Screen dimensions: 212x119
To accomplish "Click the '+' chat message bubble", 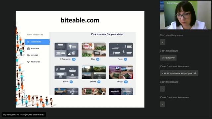I will pyautogui.click(x=163, y=42).
